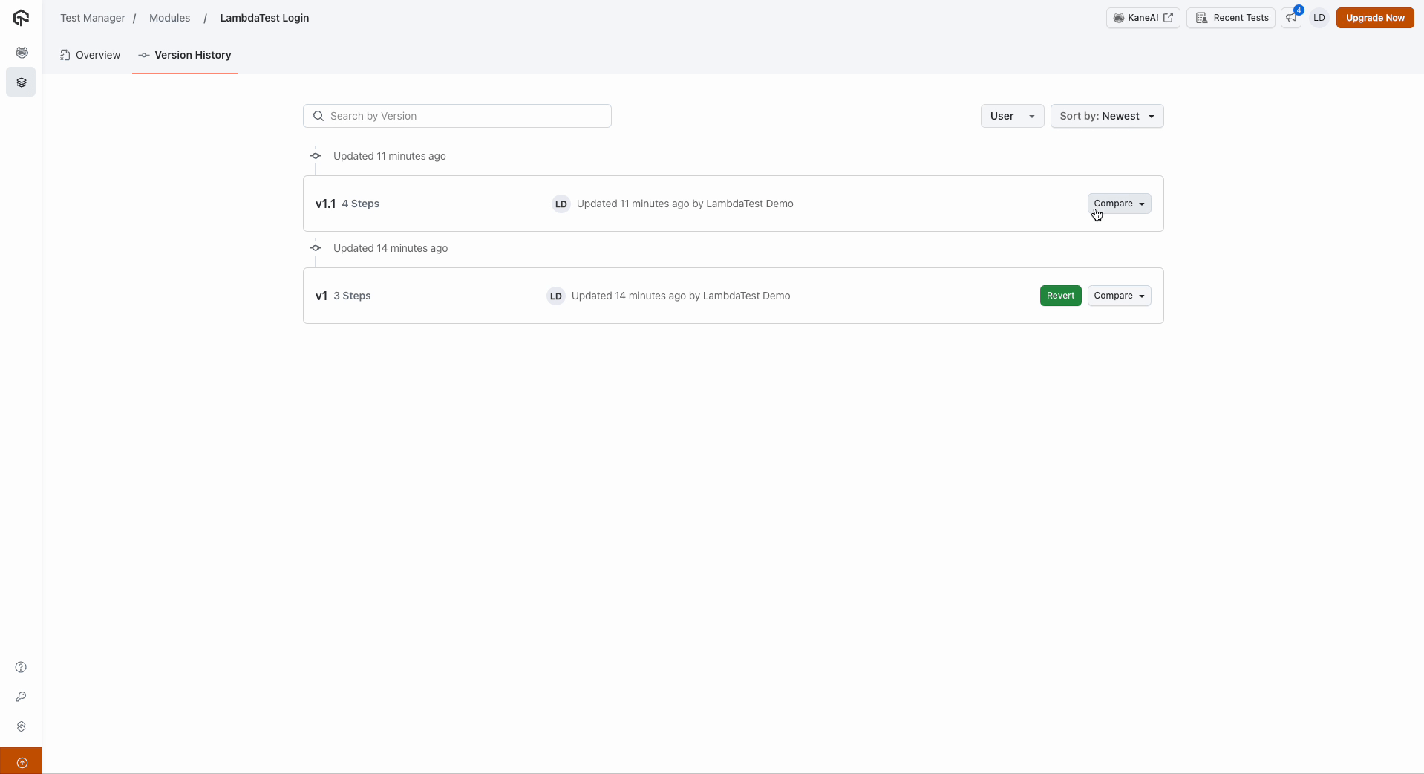Select the Test Manager layers icon

point(21,82)
